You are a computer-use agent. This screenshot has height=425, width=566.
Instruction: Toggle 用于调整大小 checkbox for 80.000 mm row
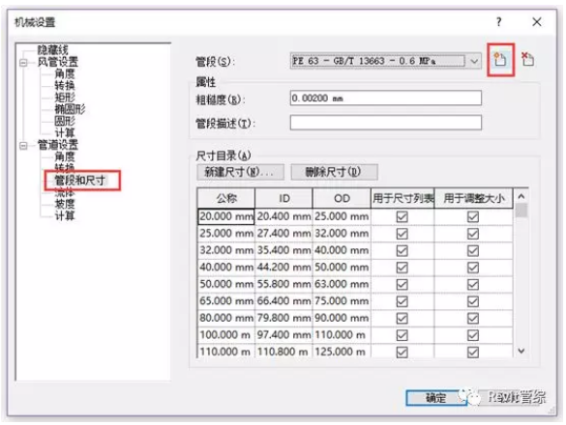473,319
